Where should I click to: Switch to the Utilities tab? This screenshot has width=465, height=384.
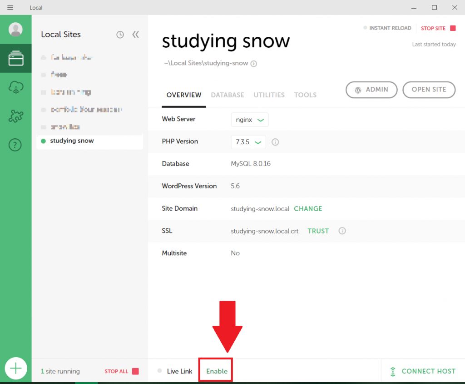click(269, 95)
